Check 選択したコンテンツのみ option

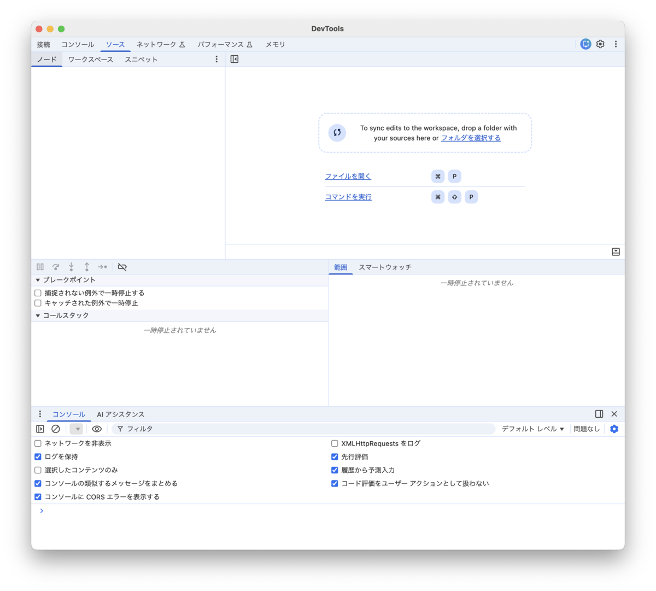[38, 470]
